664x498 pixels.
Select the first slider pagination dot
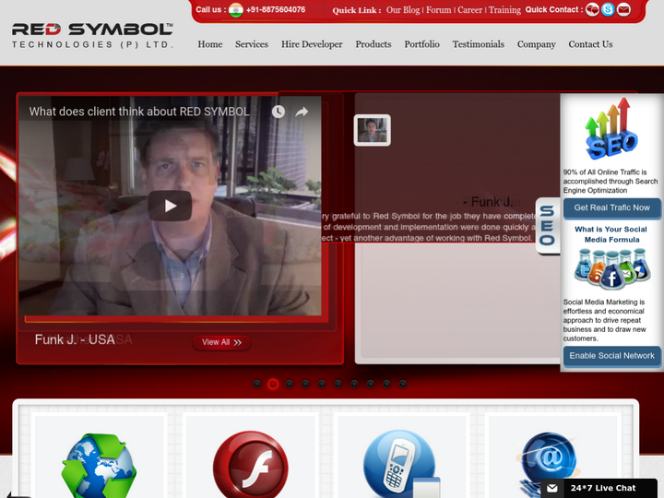tap(257, 384)
